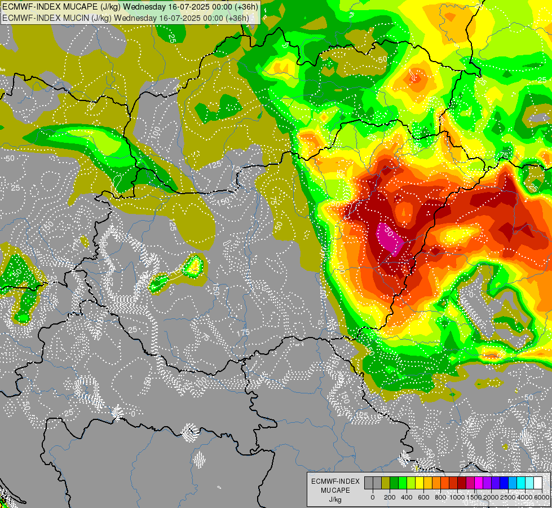Click the ECMWF-INDEX label in the legend
Image resolution: width=552 pixels, height=508 pixels.
point(335,481)
